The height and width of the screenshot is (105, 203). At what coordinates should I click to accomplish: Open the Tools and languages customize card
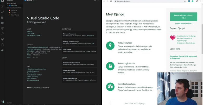(x=79, y=35)
